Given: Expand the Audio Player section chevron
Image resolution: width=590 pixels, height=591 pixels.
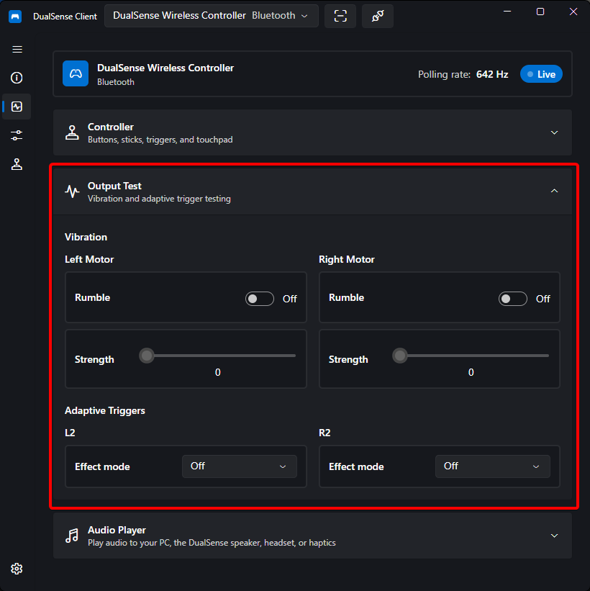Looking at the screenshot, I should tap(554, 536).
